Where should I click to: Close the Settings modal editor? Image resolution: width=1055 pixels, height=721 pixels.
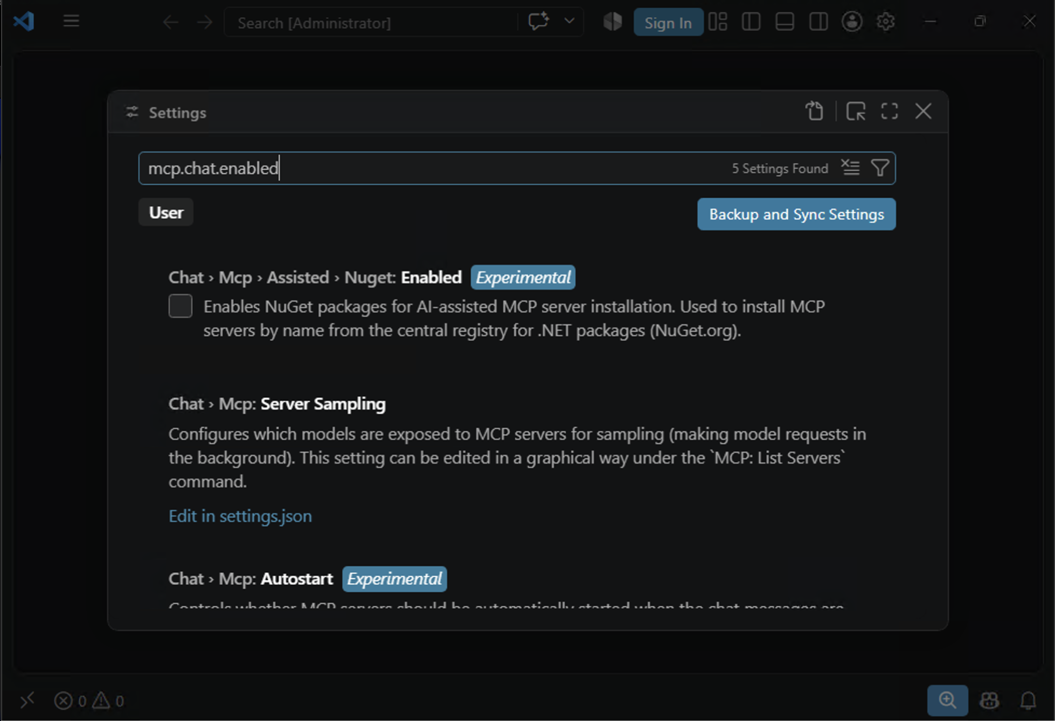point(924,112)
